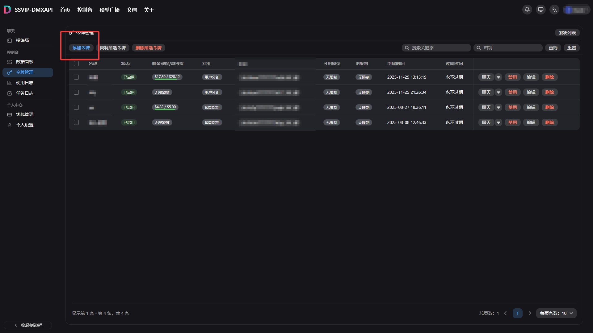Click 删除所选令牌 button

tap(148, 48)
